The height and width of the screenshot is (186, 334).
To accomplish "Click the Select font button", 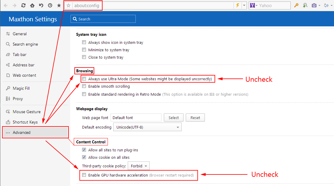I will (x=174, y=118).
